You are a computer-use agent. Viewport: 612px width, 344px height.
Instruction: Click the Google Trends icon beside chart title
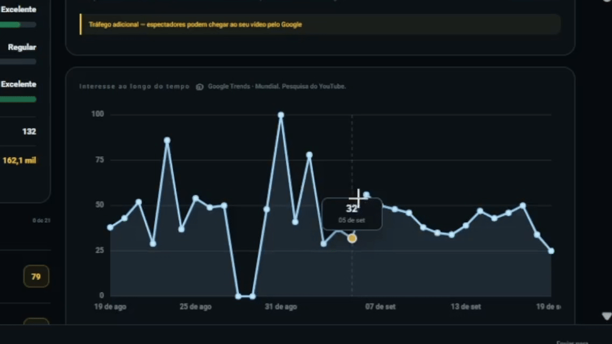(200, 87)
